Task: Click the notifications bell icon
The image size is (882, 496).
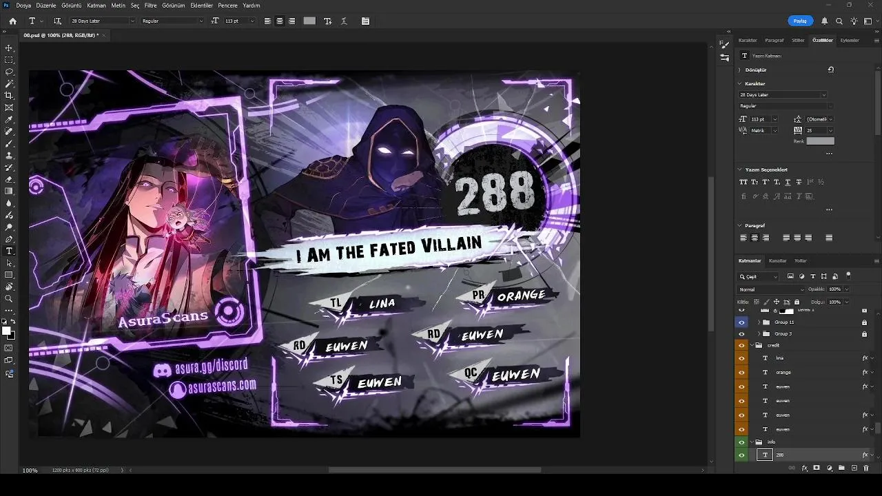Action: [x=824, y=21]
